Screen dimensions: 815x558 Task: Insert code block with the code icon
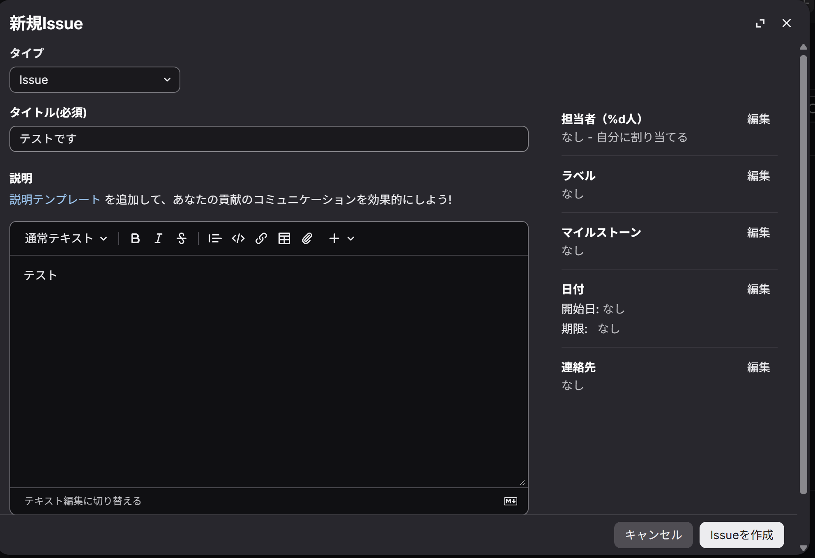pyautogui.click(x=238, y=238)
